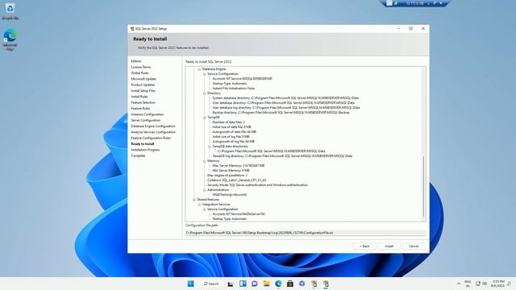Open Microsoft Store from the taskbar
Image resolution: width=516 pixels, height=290 pixels.
[290, 284]
